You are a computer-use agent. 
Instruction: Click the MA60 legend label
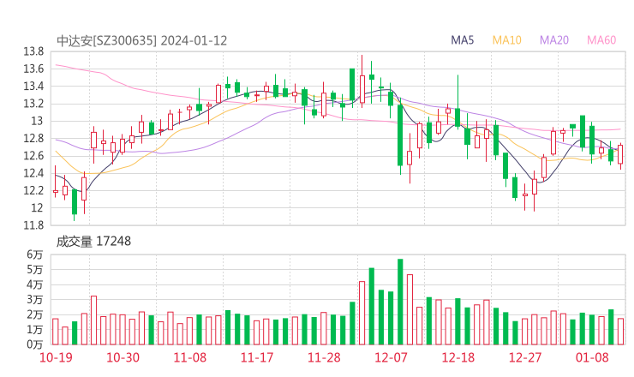[x=601, y=40]
